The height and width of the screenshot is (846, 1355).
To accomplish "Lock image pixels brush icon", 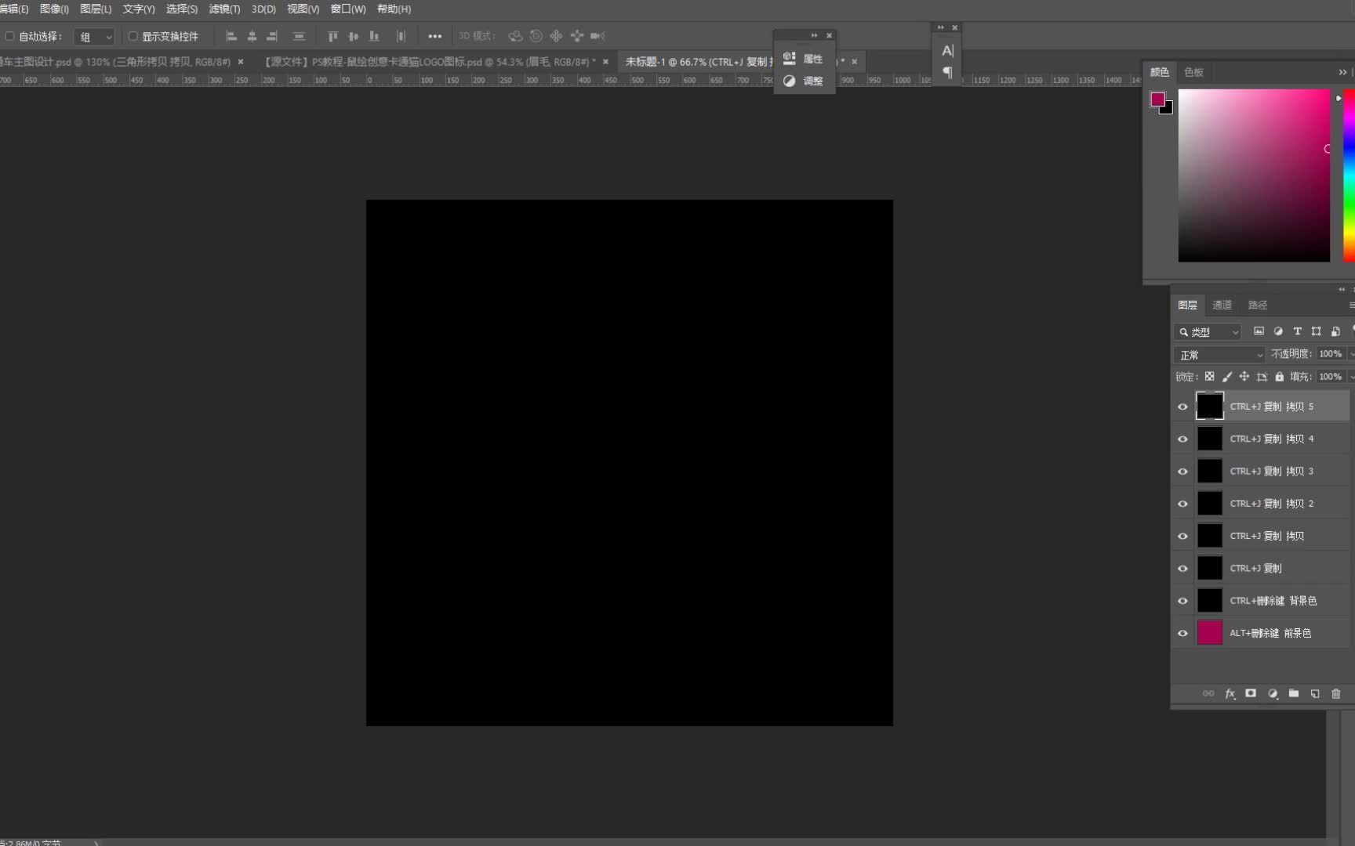I will (x=1227, y=377).
